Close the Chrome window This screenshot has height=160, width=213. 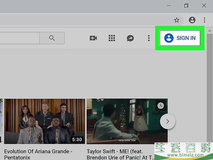[x=204, y=6]
